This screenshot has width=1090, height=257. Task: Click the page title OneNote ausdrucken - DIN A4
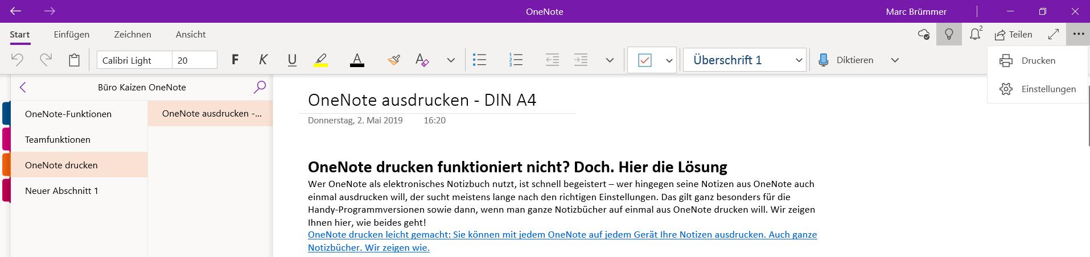tap(422, 100)
